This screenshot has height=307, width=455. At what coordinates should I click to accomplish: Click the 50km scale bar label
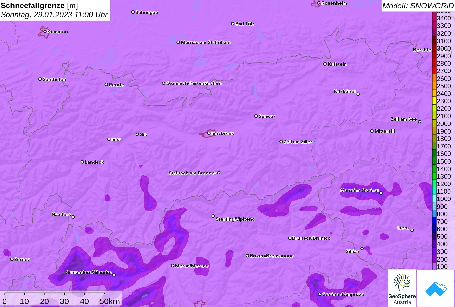[x=110, y=301]
